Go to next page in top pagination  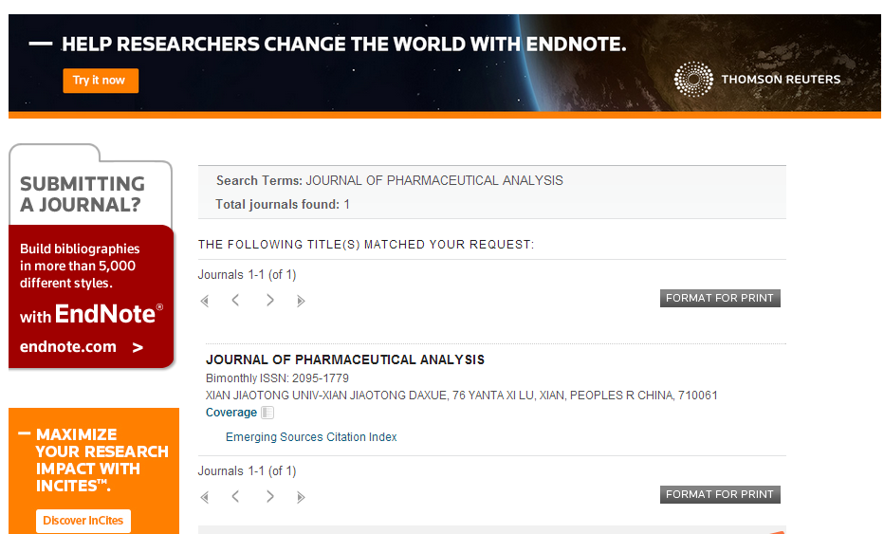pyautogui.click(x=270, y=300)
